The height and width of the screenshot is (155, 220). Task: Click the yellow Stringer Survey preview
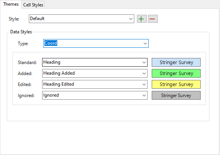point(176,85)
